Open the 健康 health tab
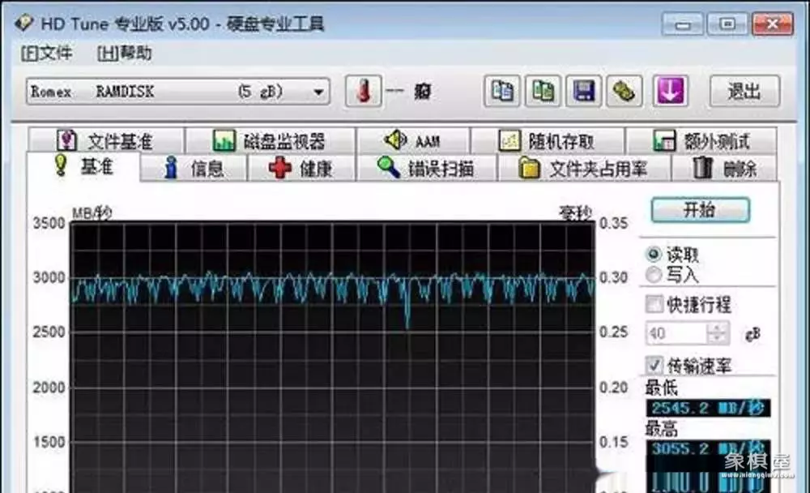This screenshot has width=810, height=493. click(302, 168)
